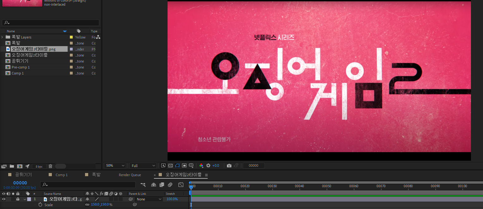
Task: Click the Yellow label swatch of 폭발 Layers
Action: click(x=71, y=37)
